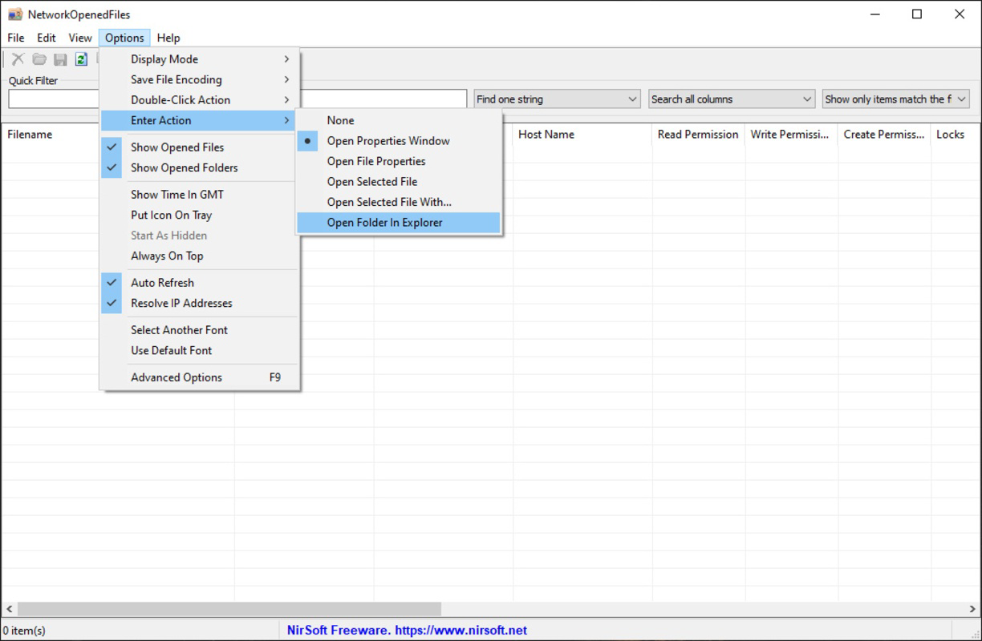Click the open folder toolbar icon
This screenshot has width=982, height=641.
pyautogui.click(x=39, y=59)
